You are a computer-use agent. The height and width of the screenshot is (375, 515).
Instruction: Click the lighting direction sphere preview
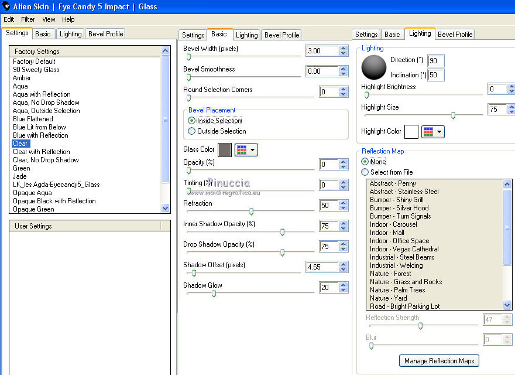click(374, 67)
